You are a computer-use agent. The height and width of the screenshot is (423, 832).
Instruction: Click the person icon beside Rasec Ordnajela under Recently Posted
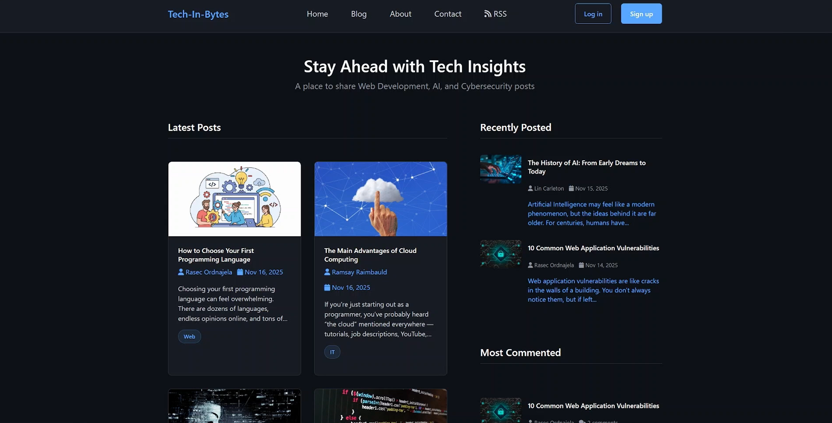(530, 265)
